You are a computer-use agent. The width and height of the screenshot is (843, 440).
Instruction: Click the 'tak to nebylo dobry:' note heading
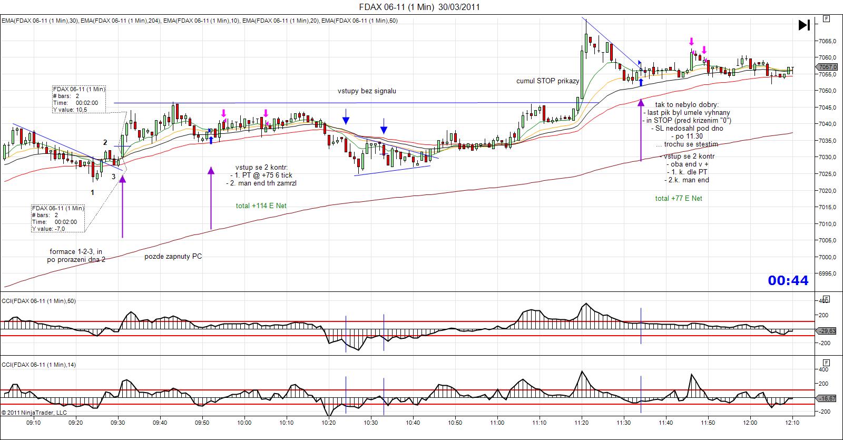687,105
